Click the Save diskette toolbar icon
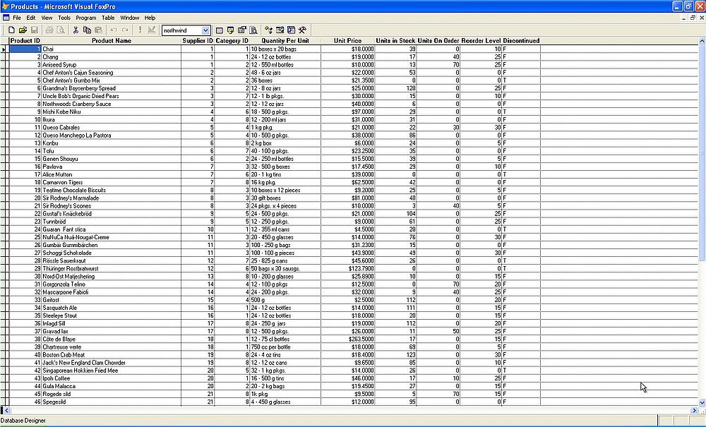This screenshot has height=427, width=706. pos(34,30)
